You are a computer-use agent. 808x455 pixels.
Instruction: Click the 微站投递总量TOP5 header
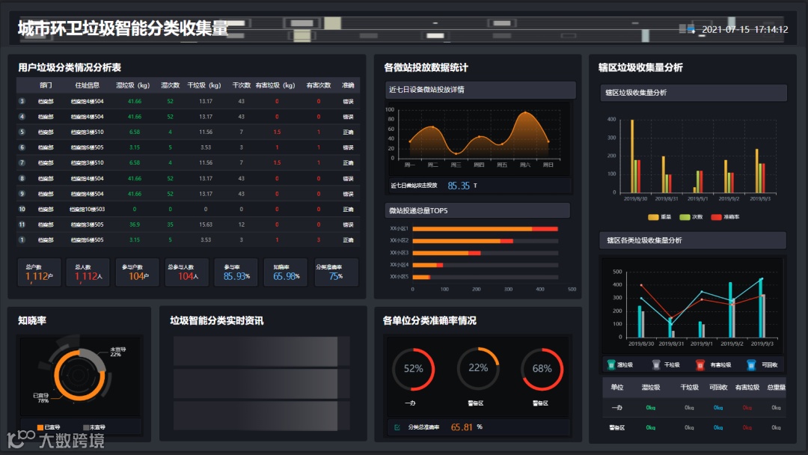(477, 210)
